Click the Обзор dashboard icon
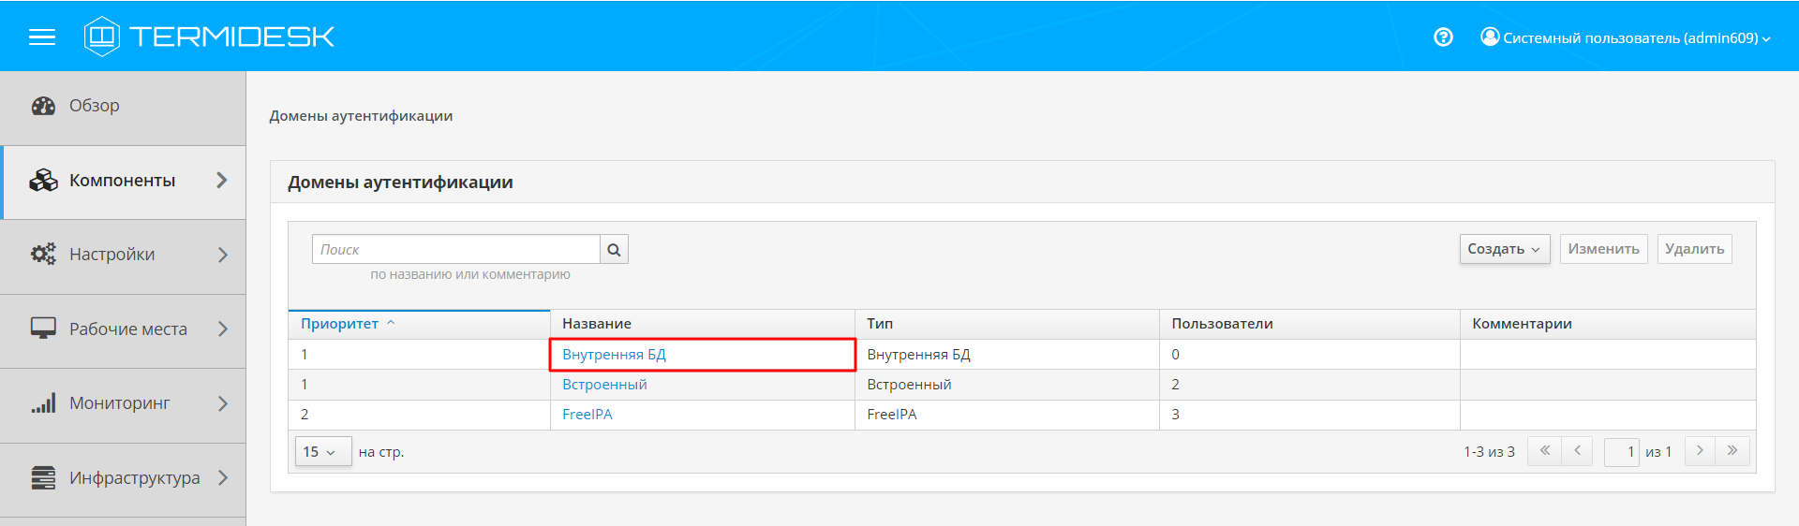The width and height of the screenshot is (1799, 526). (x=43, y=106)
